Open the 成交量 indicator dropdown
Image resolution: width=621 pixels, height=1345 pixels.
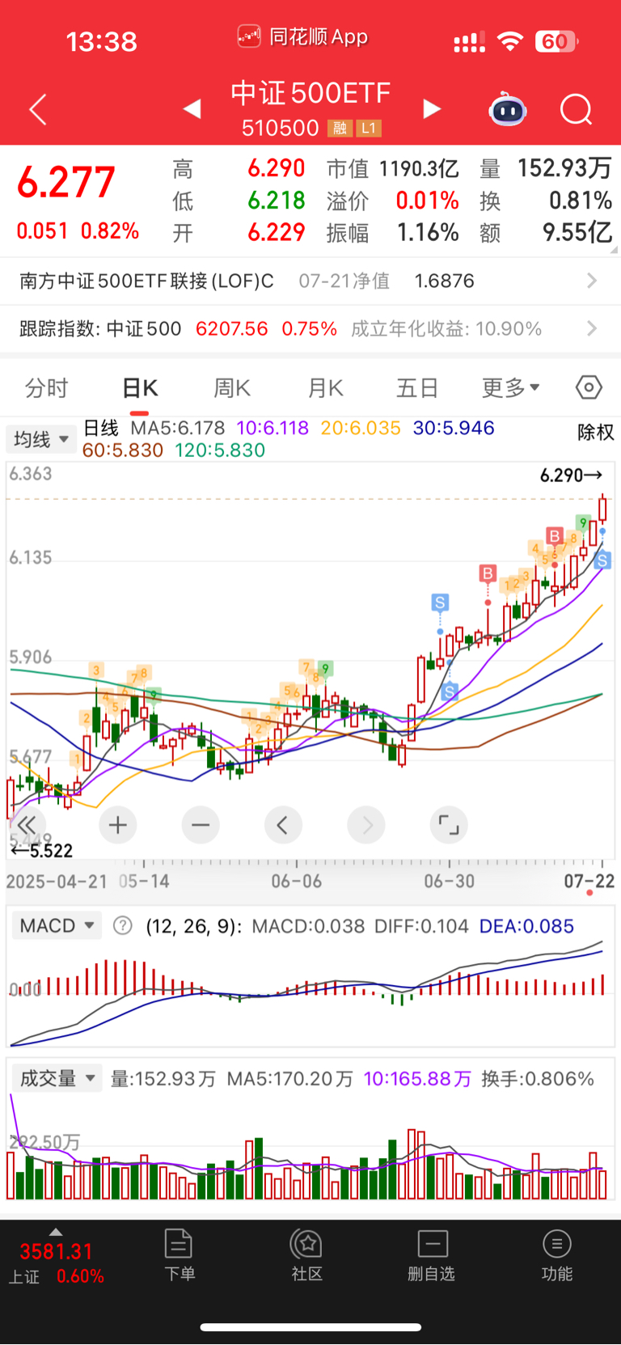[57, 1078]
